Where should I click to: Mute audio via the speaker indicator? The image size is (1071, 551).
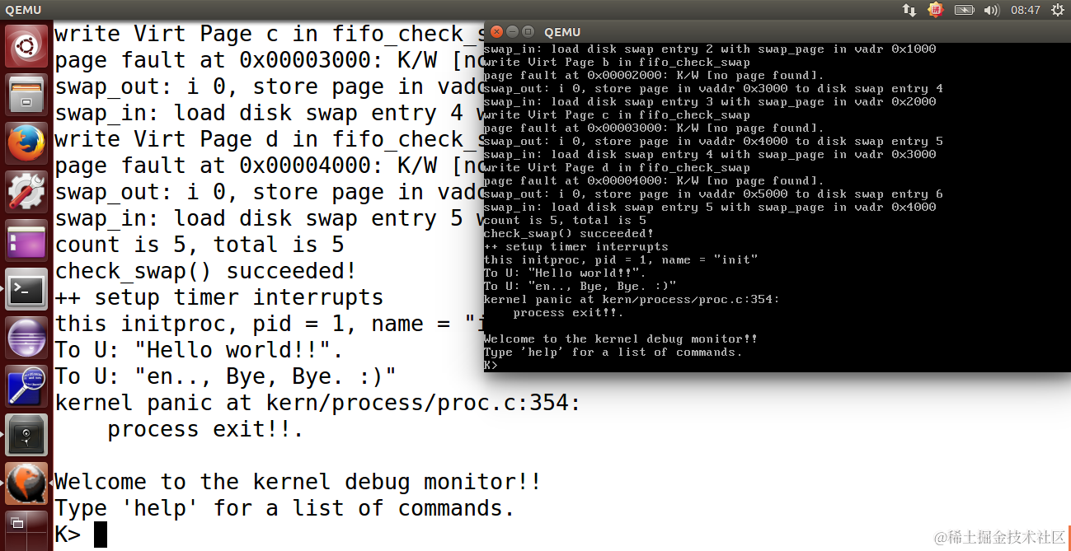point(993,10)
